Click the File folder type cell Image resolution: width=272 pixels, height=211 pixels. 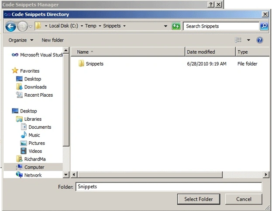pyautogui.click(x=248, y=64)
